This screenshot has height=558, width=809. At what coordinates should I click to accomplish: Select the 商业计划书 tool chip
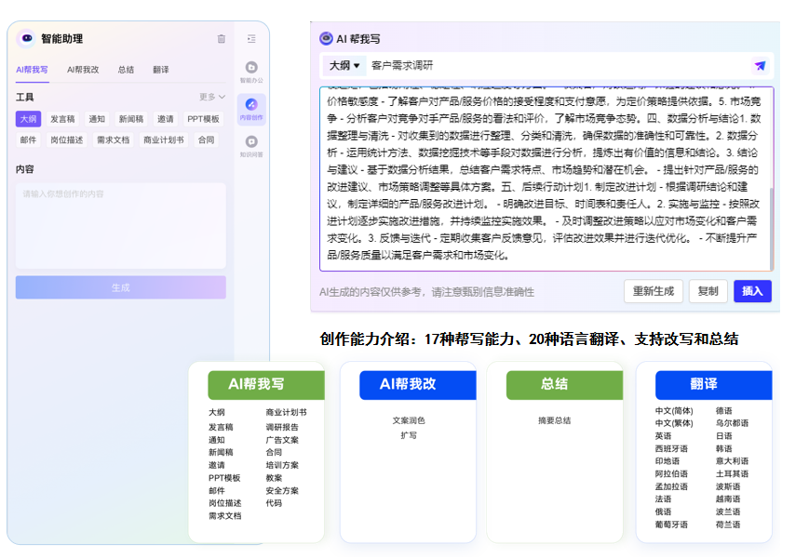(x=165, y=139)
